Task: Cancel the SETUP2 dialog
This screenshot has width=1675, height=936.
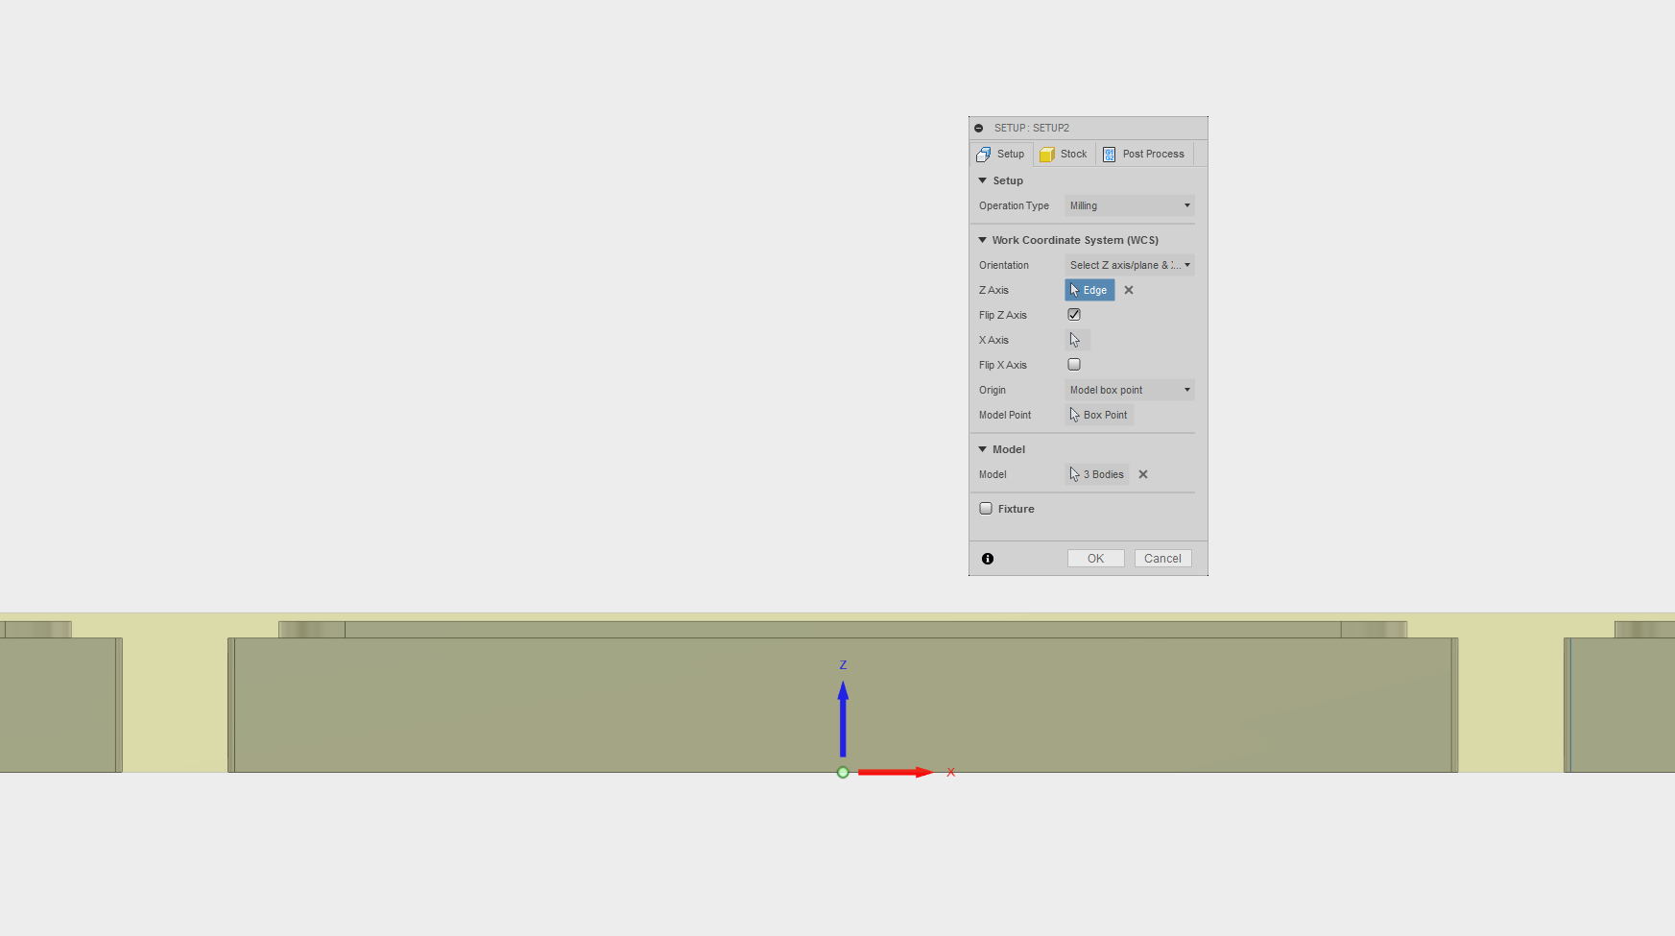Action: click(1162, 558)
